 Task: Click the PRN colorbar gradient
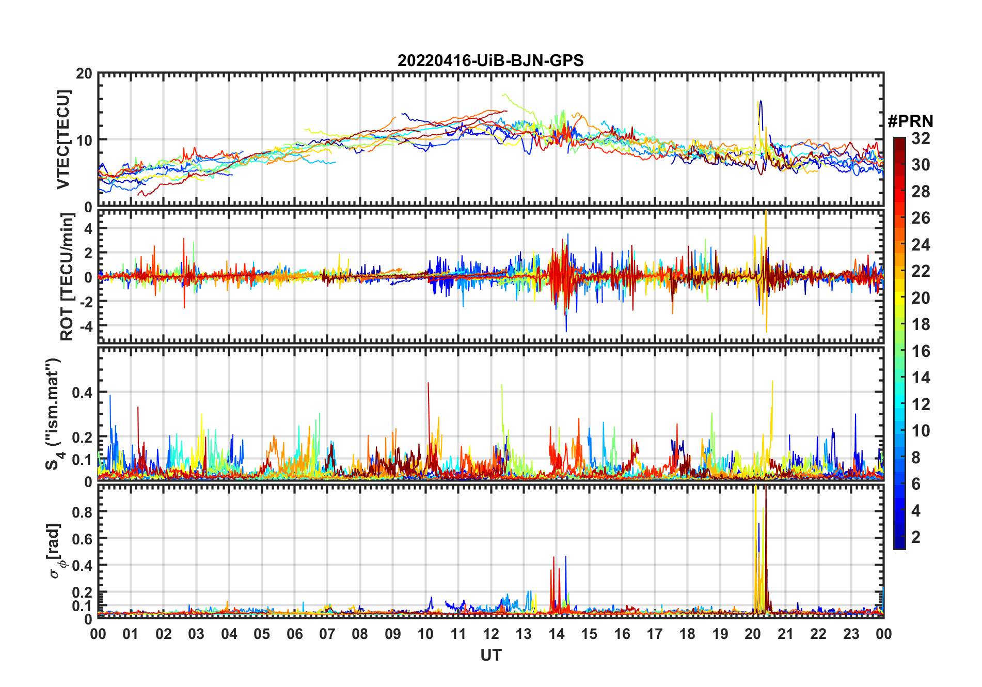pos(899,343)
